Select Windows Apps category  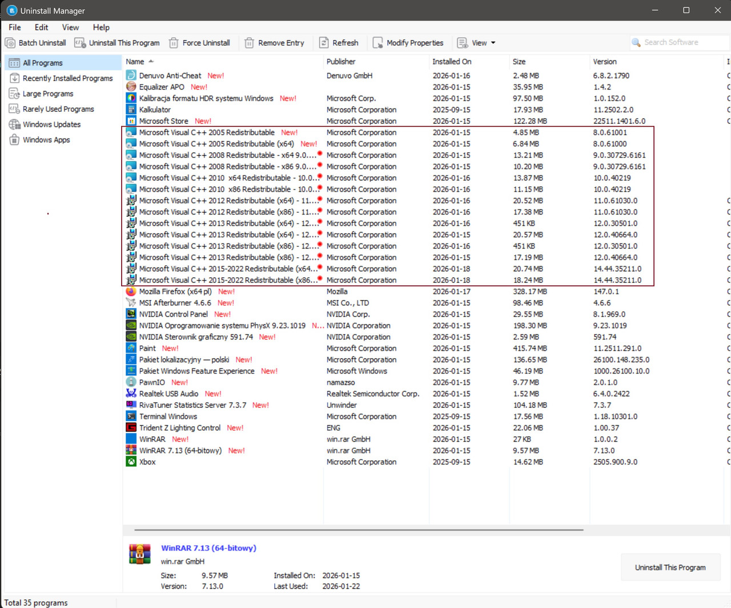point(63,140)
